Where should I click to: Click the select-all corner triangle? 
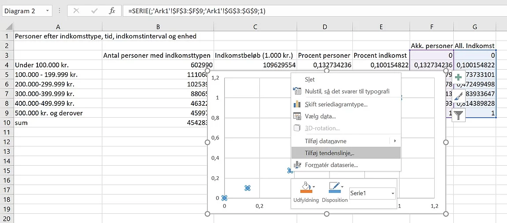click(x=9, y=27)
